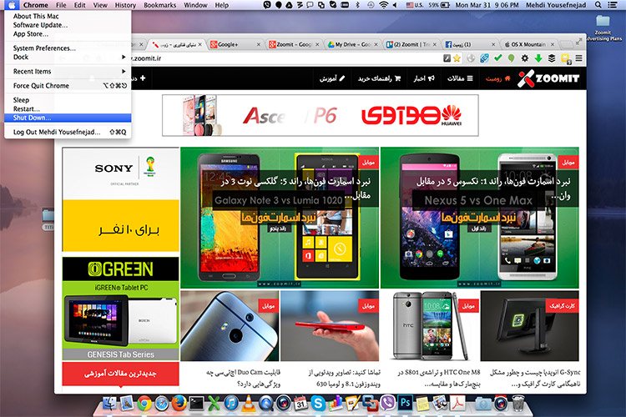Image resolution: width=626 pixels, height=417 pixels.
Task: Close the My Drive tab
Action: pyautogui.click(x=376, y=44)
